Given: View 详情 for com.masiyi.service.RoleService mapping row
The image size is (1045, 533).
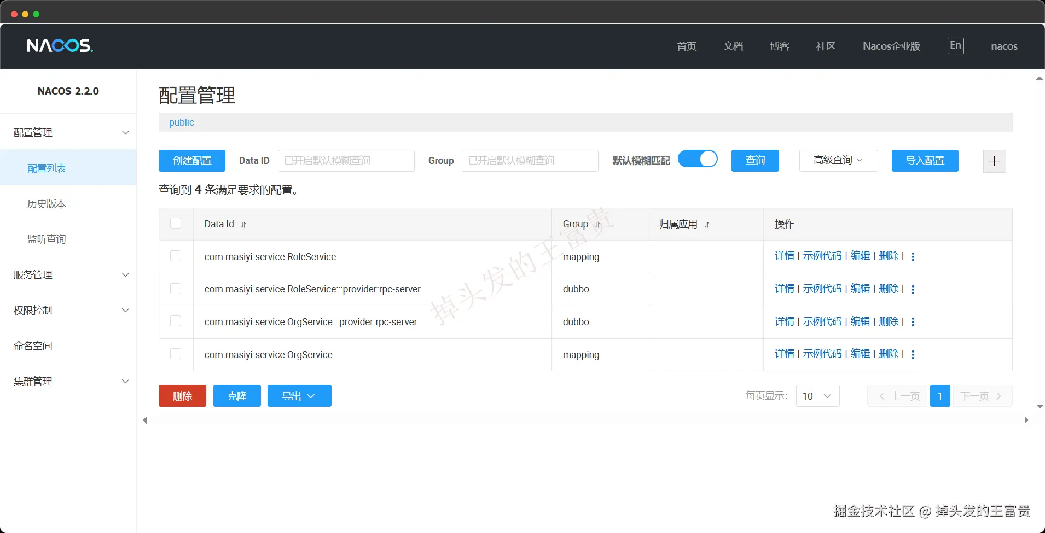Looking at the screenshot, I should [784, 256].
